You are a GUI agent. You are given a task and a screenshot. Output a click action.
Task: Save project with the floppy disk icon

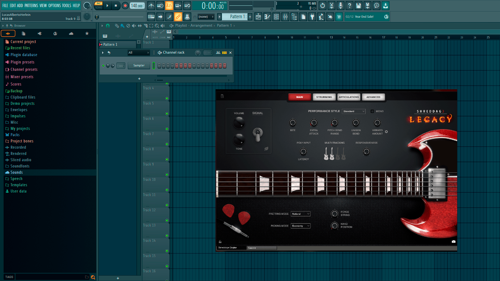[358, 5]
